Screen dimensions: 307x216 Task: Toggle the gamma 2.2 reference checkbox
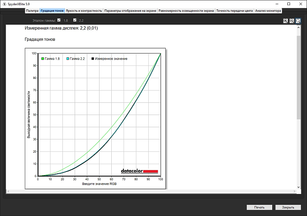tap(75, 20)
